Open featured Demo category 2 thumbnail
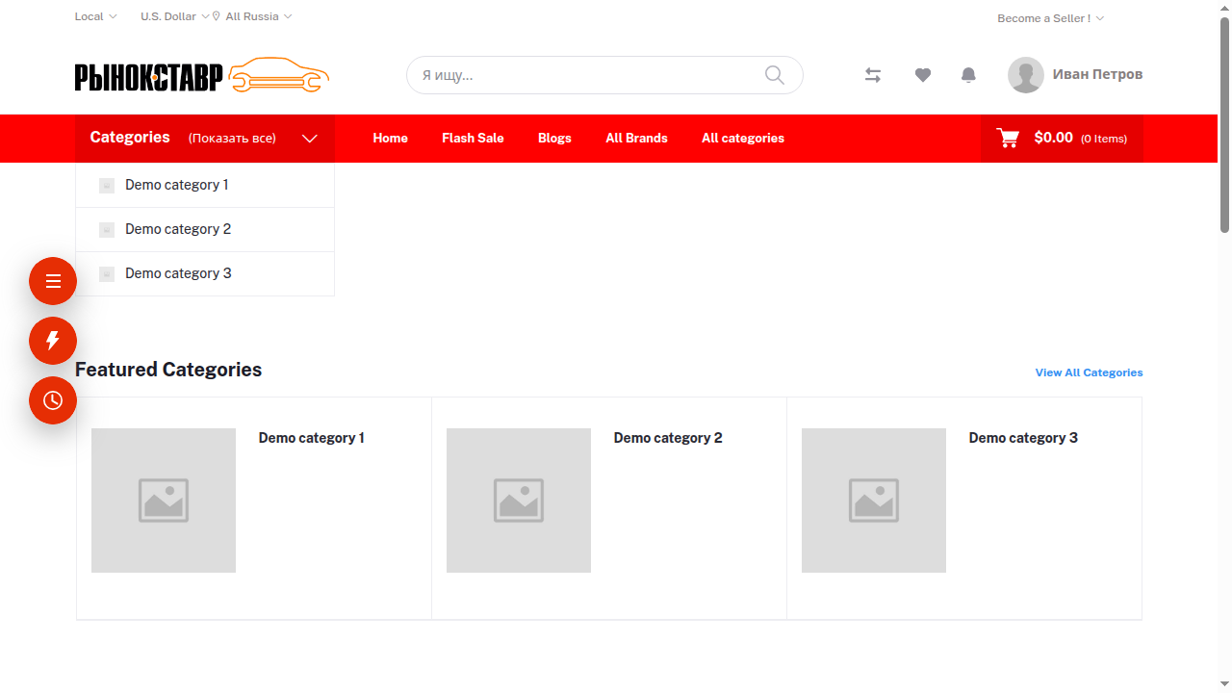The height and width of the screenshot is (693, 1232). coord(519,500)
